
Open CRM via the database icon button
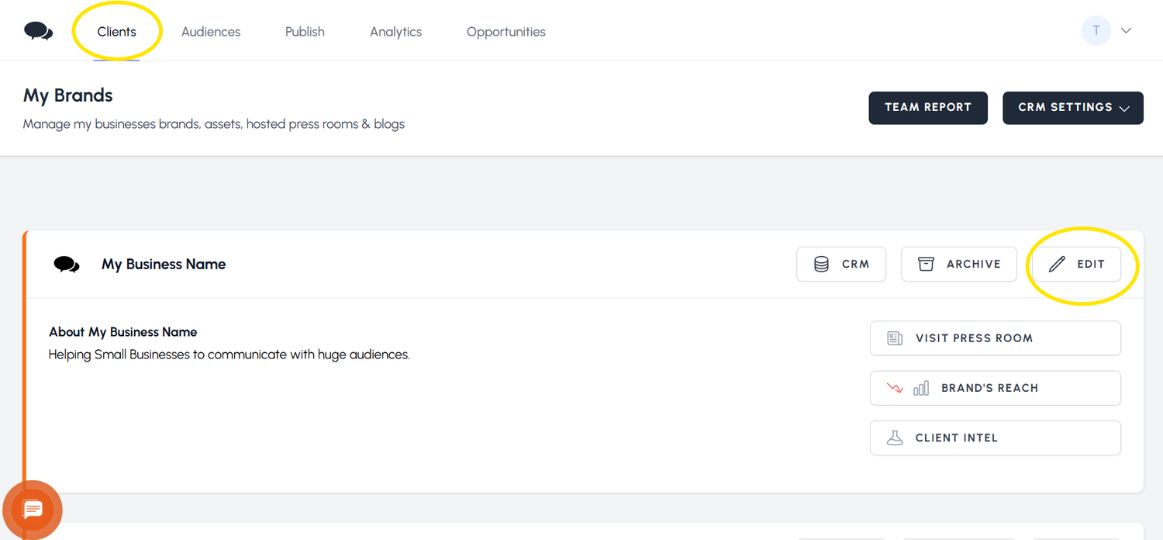coord(840,265)
